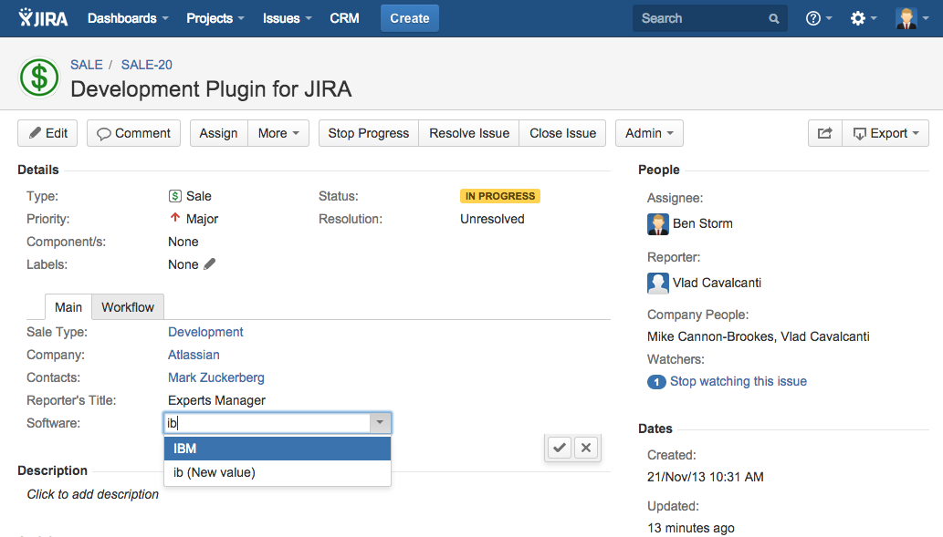Open the More actions dropdown
943x537 pixels.
(278, 133)
